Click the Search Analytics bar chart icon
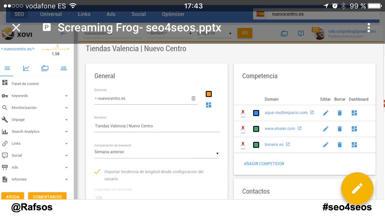This screenshot has width=385, height=216. pyautogui.click(x=5, y=132)
